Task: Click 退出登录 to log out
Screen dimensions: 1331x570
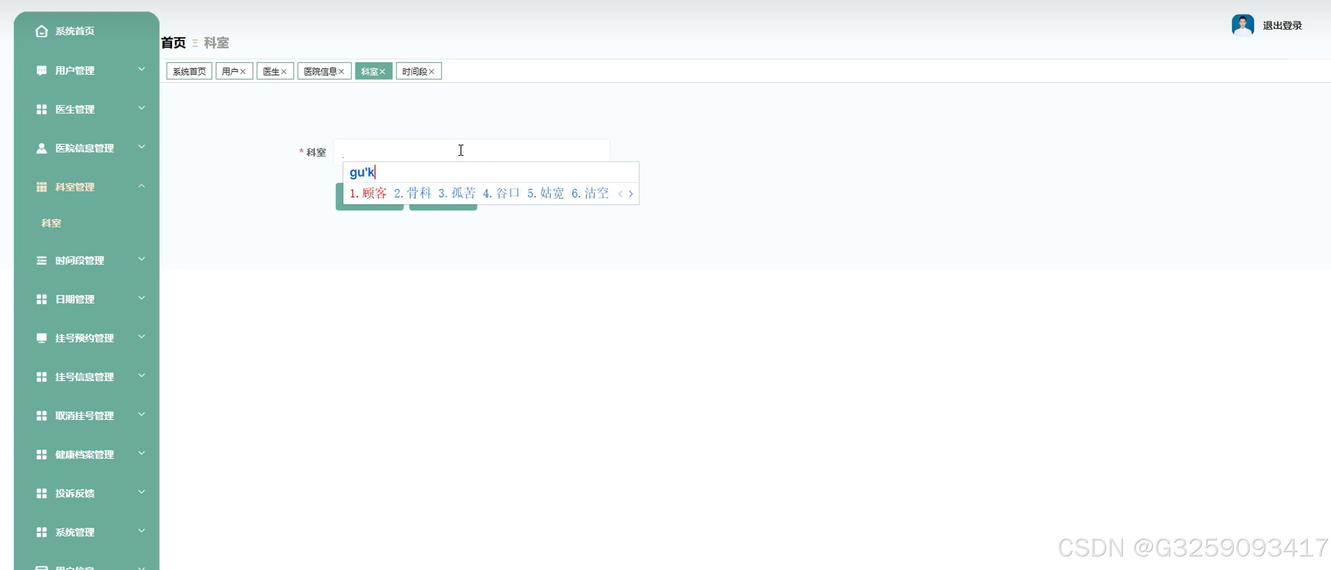Action: (1282, 25)
